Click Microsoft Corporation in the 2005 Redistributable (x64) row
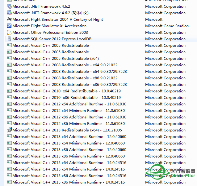197x186 pixels. pos(165,59)
